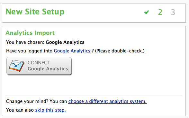Click the Analytics Import section heading
The width and height of the screenshot is (189, 118).
tap(30, 33)
